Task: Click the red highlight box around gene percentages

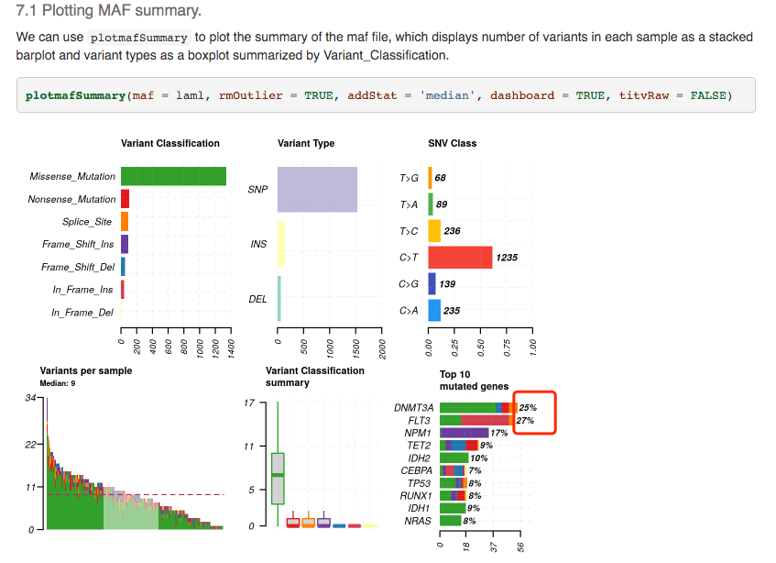Action: (532, 412)
